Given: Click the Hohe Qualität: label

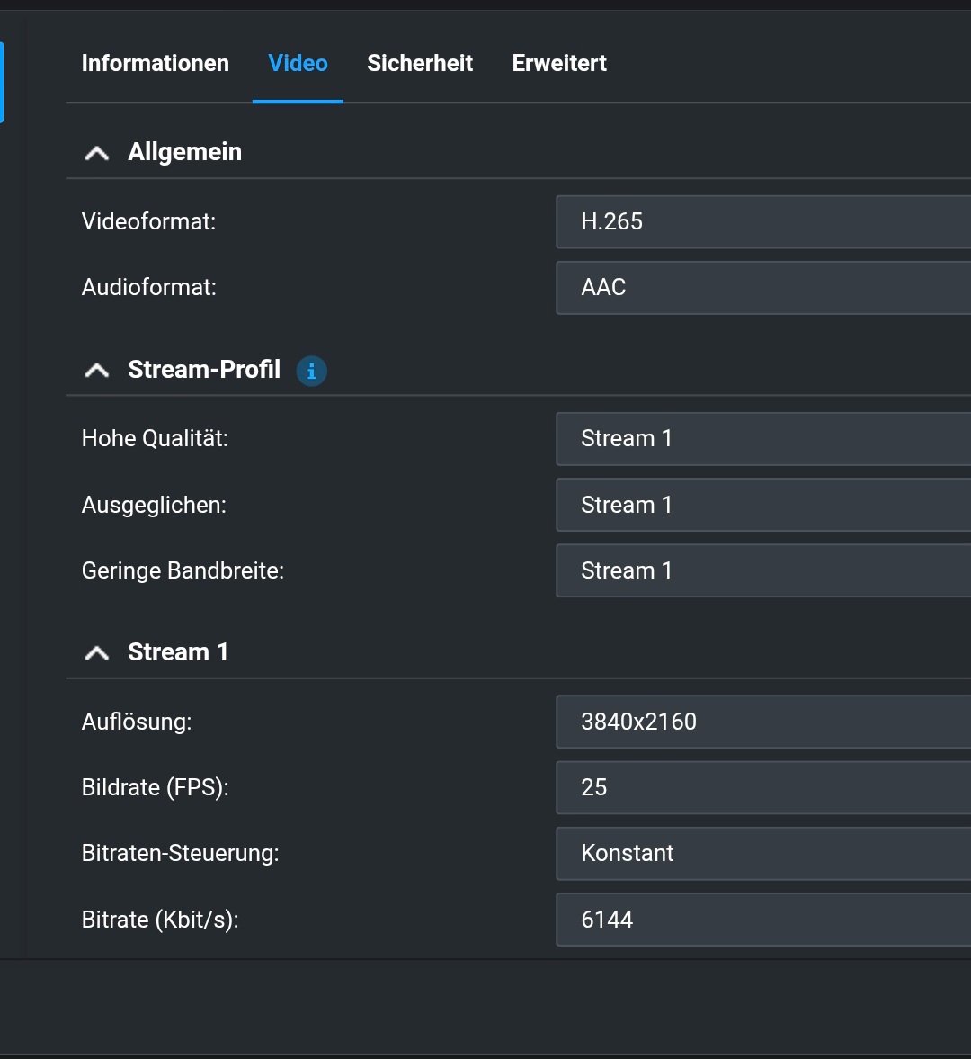Looking at the screenshot, I should (x=155, y=439).
